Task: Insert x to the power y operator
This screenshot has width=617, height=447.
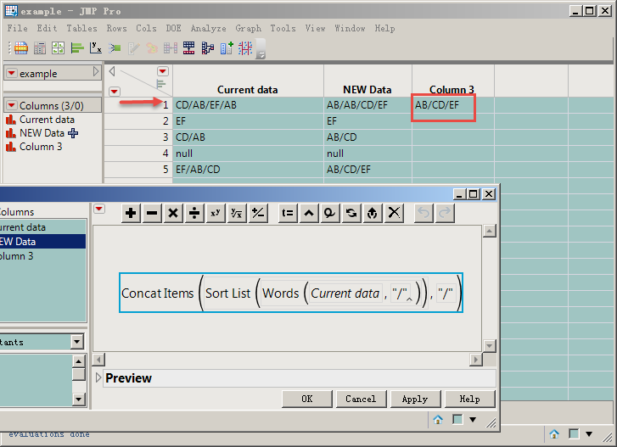Action: coord(216,213)
